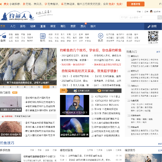Open the 渔获 nav tab
Viewport: 162px width, 162px height.
[73, 26]
